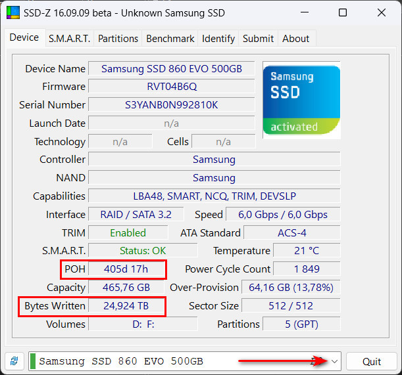
Task: Go to the Submit tab
Action: point(258,39)
